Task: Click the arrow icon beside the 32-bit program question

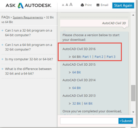Action: click(x=2, y=30)
